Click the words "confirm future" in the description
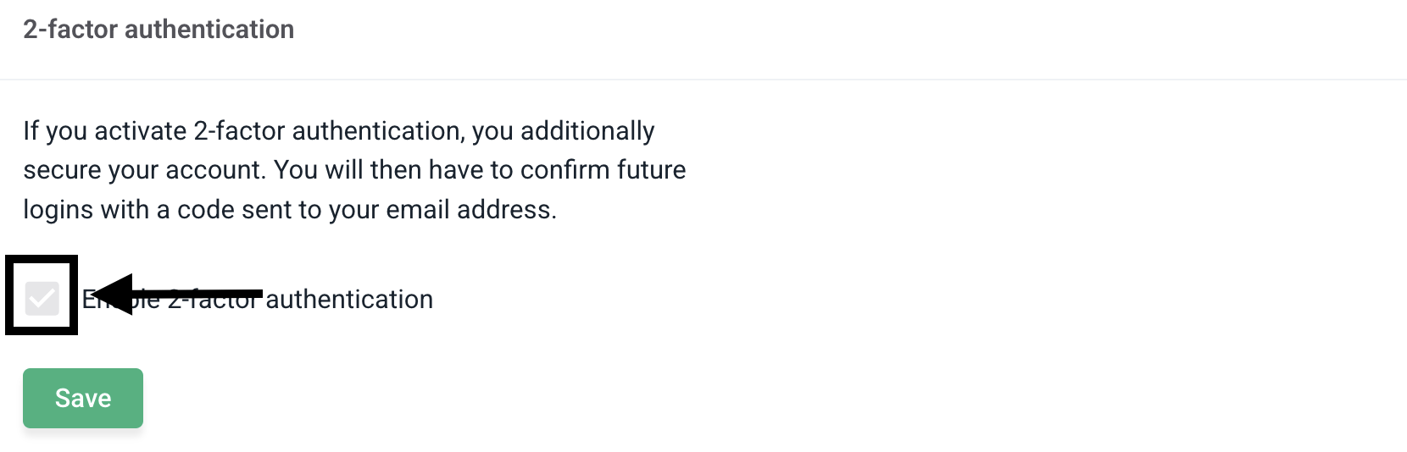This screenshot has height=452, width=1407. pos(603,170)
